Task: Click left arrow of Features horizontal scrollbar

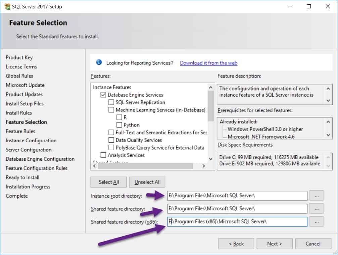Action: pyautogui.click(x=94, y=166)
